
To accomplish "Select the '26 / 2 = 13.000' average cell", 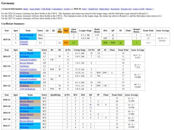I will point(131,119).
